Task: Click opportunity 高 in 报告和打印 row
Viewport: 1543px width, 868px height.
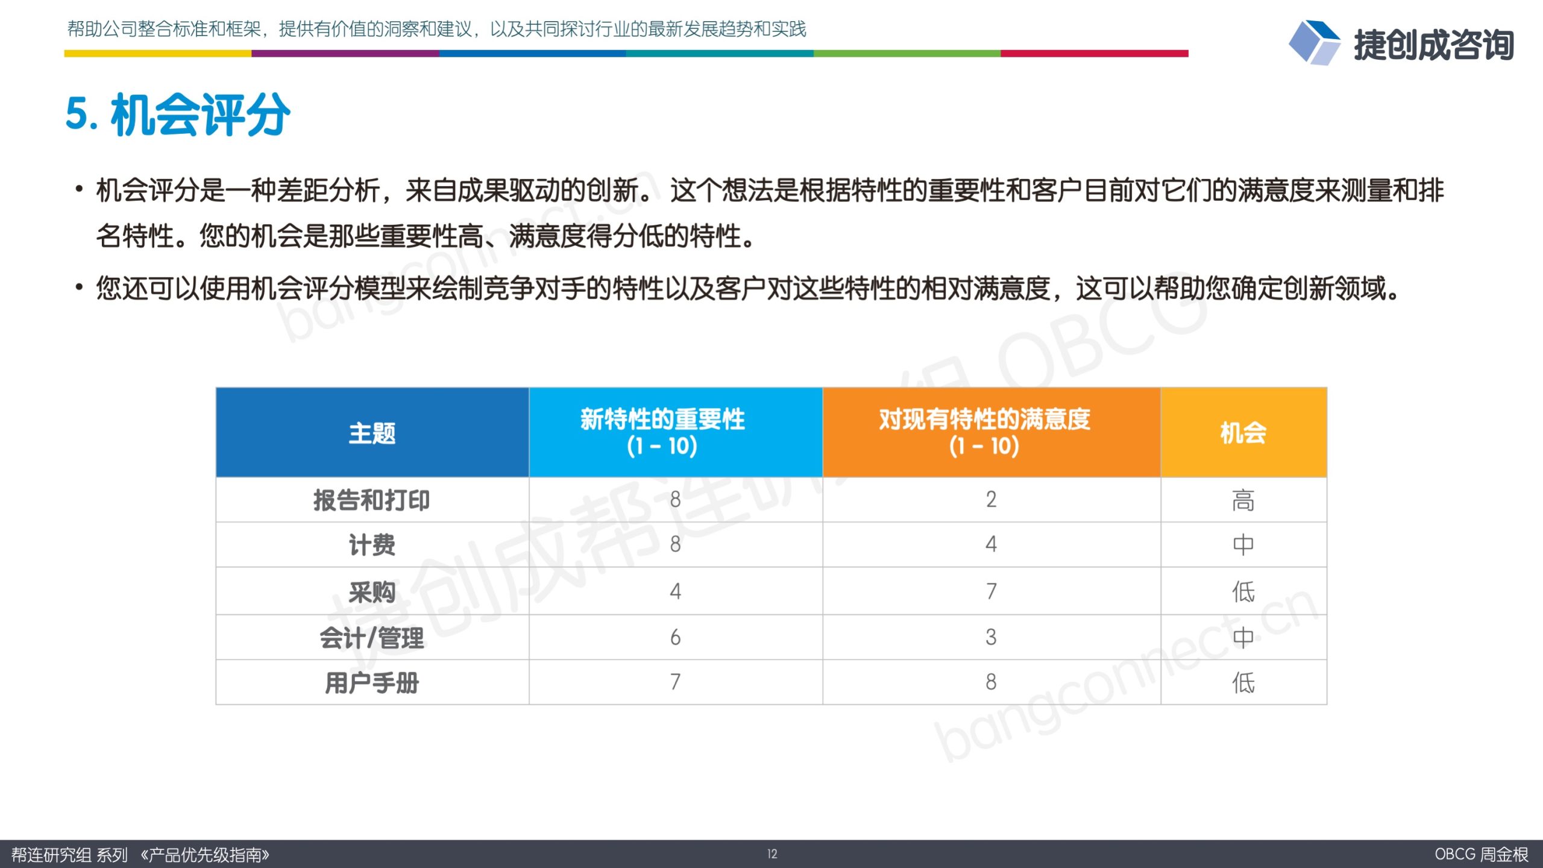Action: [x=1243, y=500]
